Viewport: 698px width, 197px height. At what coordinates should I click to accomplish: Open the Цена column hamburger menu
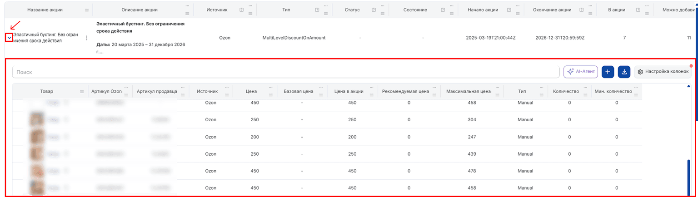tap(271, 94)
